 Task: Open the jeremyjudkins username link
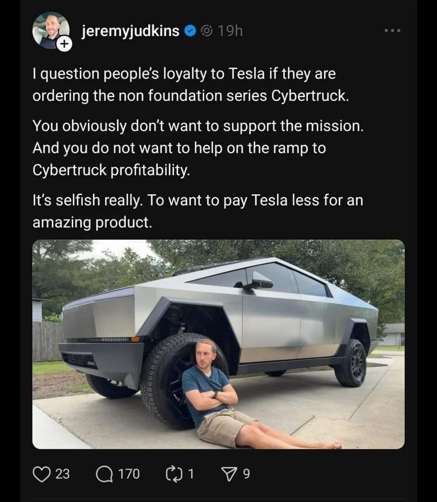(130, 31)
